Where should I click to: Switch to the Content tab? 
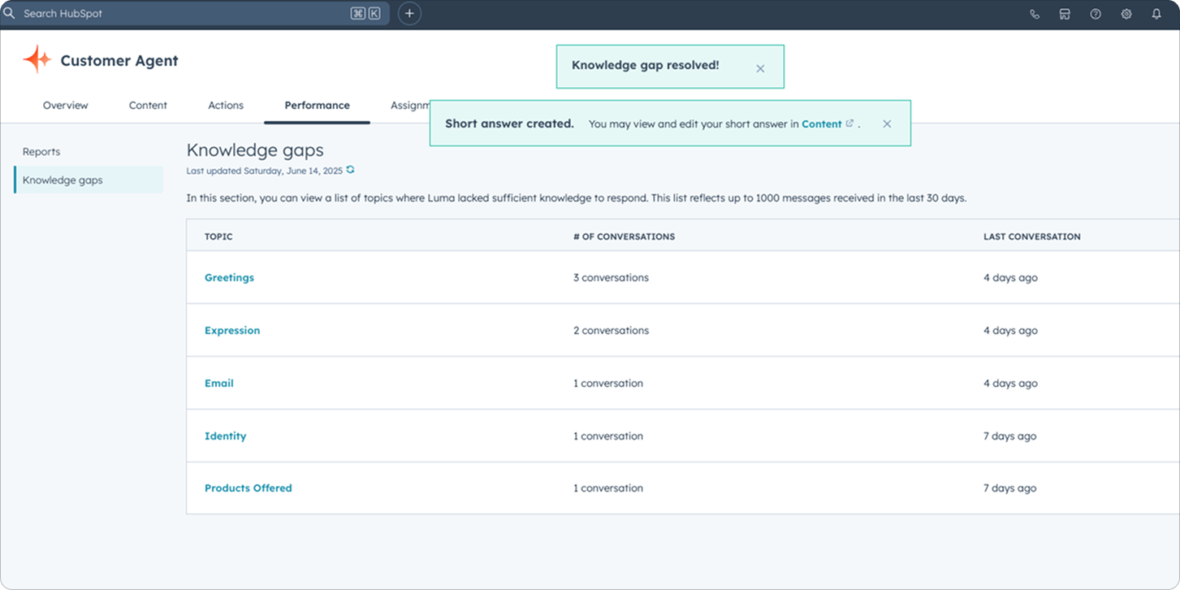(x=148, y=106)
